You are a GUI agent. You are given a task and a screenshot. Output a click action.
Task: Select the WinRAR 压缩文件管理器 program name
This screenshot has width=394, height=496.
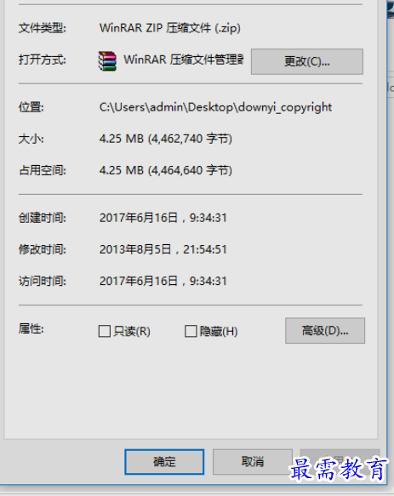(x=184, y=60)
